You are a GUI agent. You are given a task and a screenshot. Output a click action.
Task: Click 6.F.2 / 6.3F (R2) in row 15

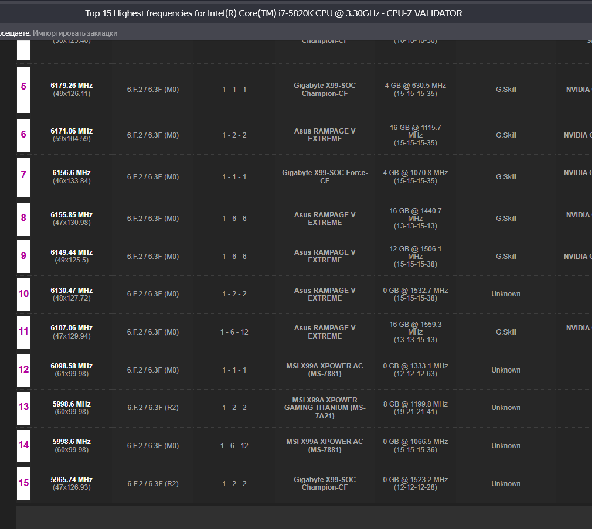(153, 484)
